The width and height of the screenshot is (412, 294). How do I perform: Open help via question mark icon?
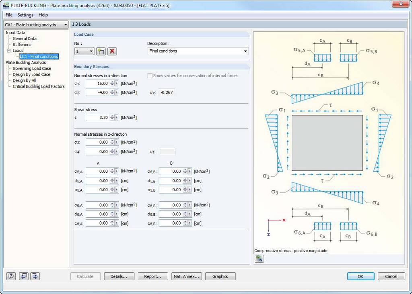pos(11,276)
